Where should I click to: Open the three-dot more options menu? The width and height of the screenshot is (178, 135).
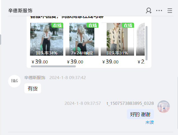click(x=159, y=11)
